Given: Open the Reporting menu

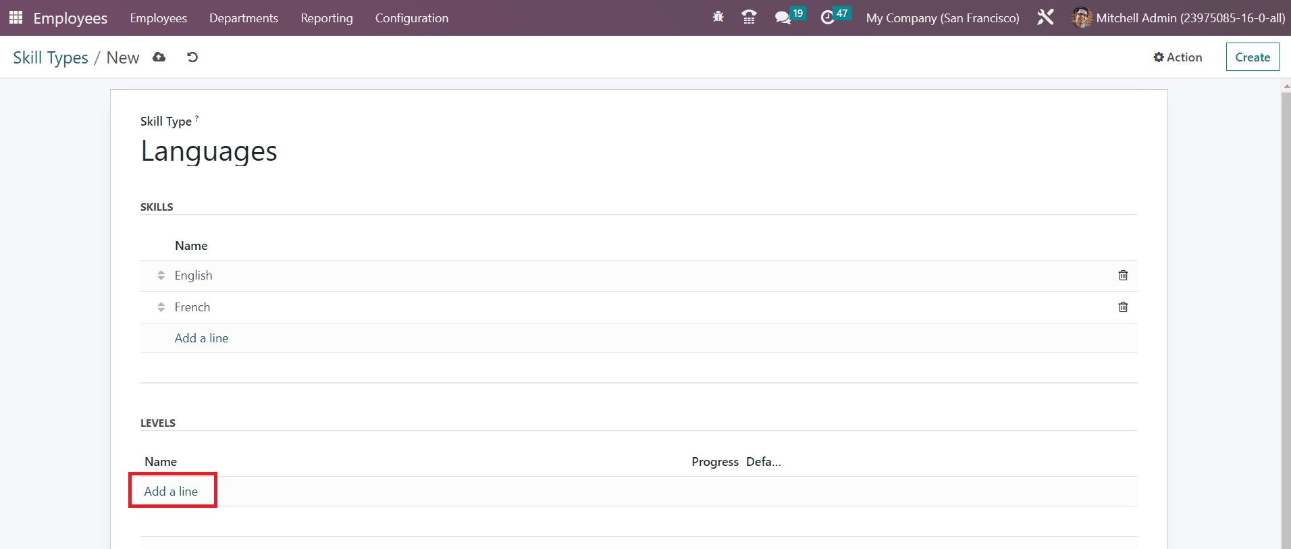Looking at the screenshot, I should click(326, 18).
